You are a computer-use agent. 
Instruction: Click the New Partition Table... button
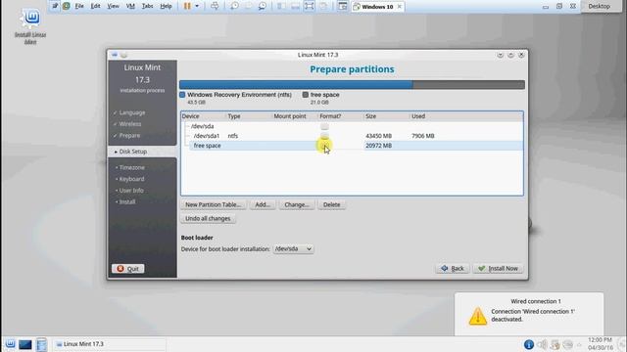click(214, 204)
